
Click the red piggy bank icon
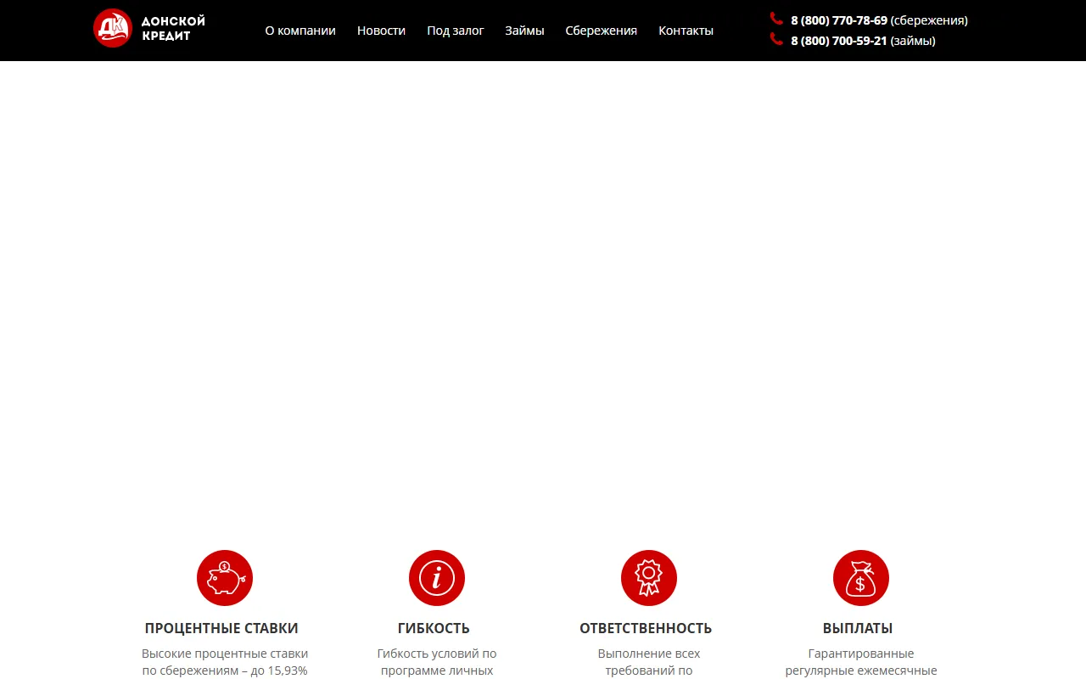(x=225, y=578)
